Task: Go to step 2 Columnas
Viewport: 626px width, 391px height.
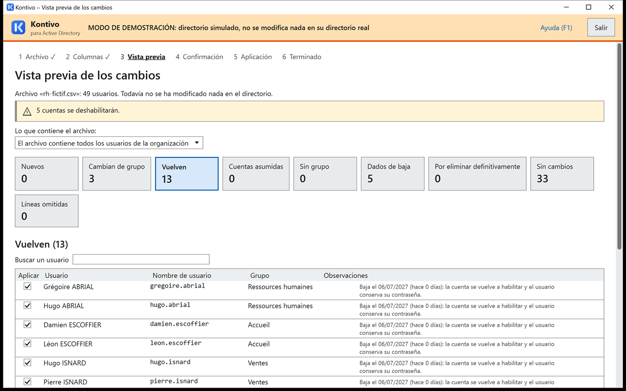Action: pos(88,57)
